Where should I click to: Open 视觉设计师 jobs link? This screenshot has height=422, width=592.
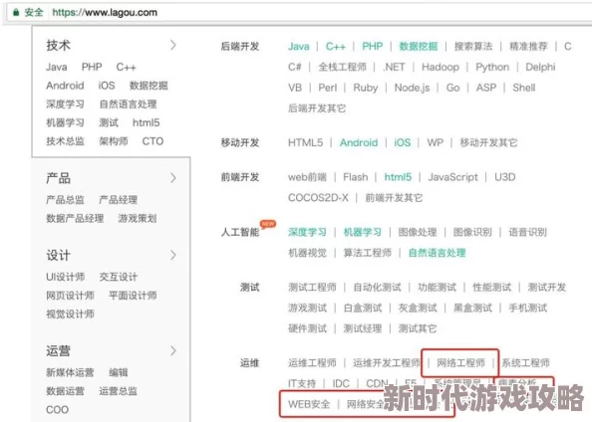point(70,314)
